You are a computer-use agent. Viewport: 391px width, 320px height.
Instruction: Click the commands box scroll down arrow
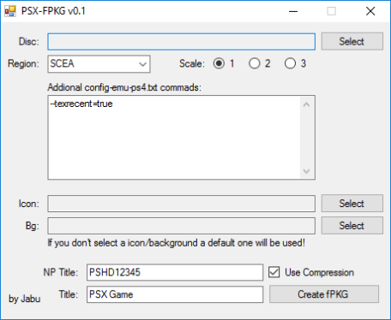[x=306, y=171]
